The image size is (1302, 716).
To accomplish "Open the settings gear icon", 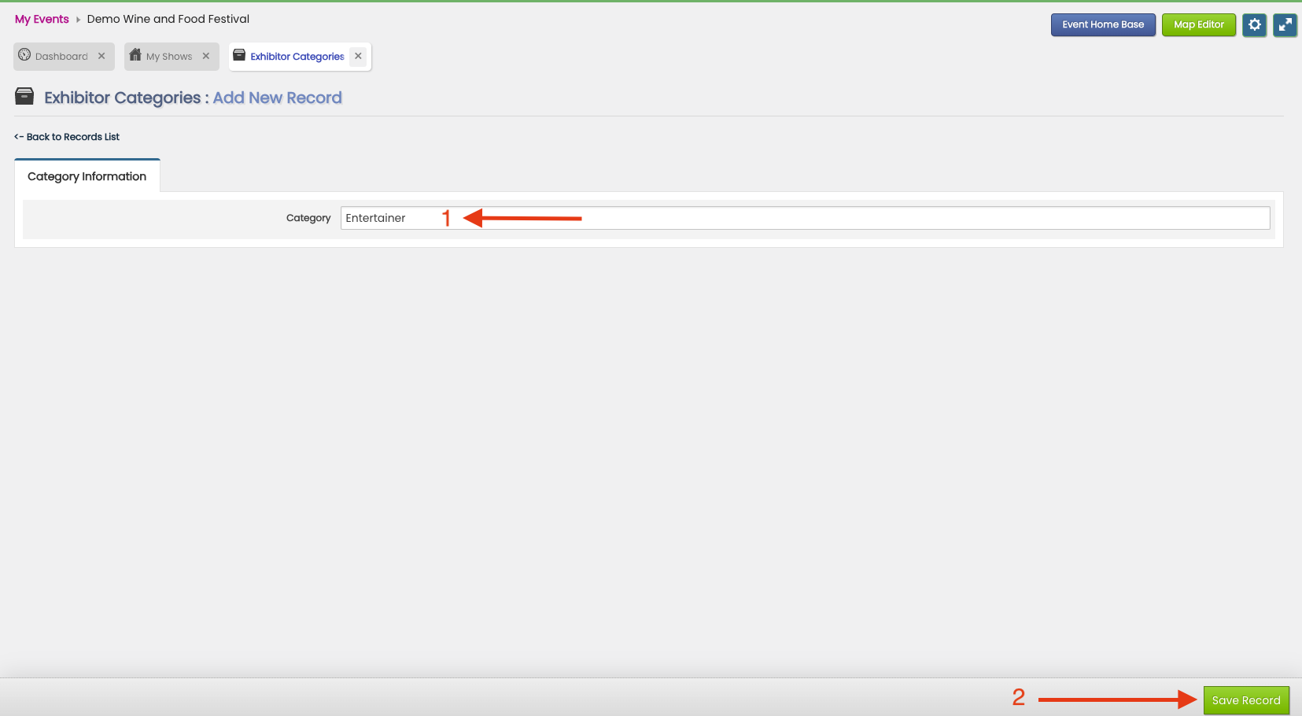I will pyautogui.click(x=1255, y=25).
